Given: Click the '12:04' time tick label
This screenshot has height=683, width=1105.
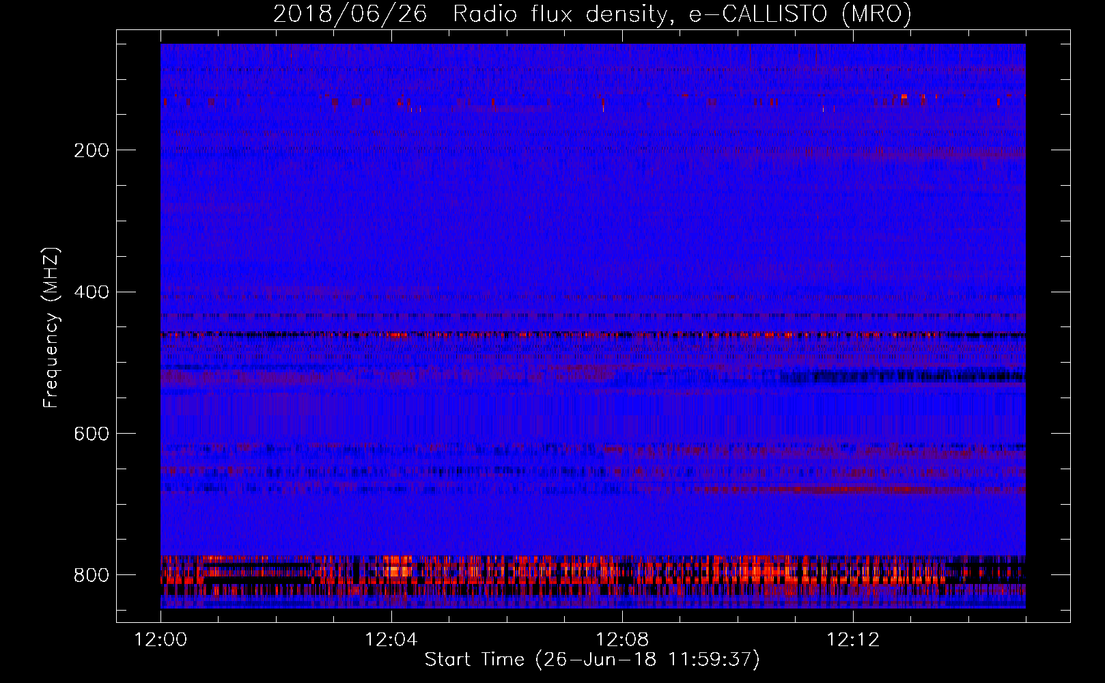Looking at the screenshot, I should point(391,640).
